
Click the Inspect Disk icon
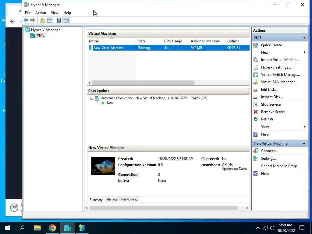[256, 97]
